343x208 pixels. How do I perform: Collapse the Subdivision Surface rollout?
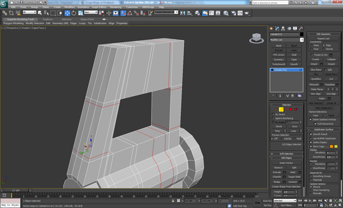324,129
